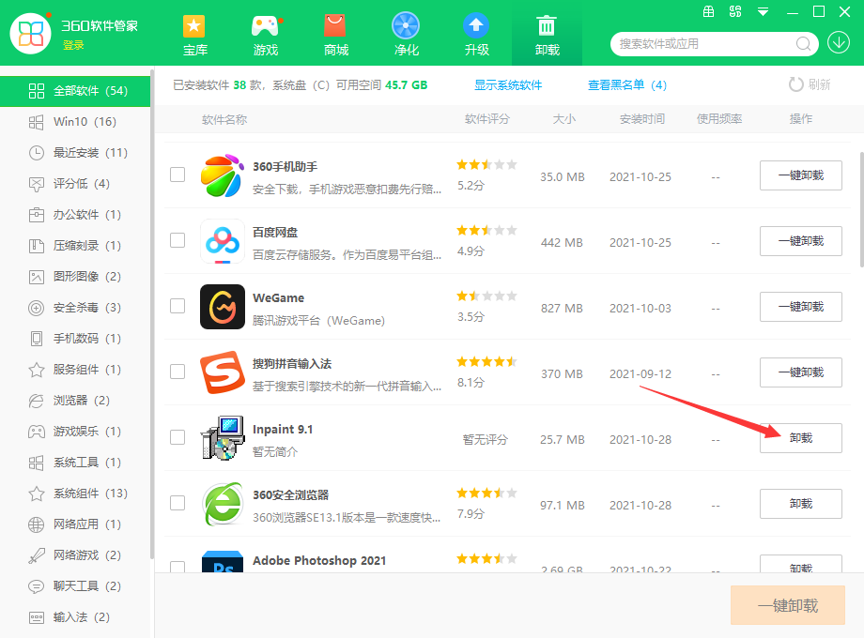This screenshot has width=864, height=638.
Task: Focus the 搜索软件或应用 search box
Action: click(x=714, y=43)
